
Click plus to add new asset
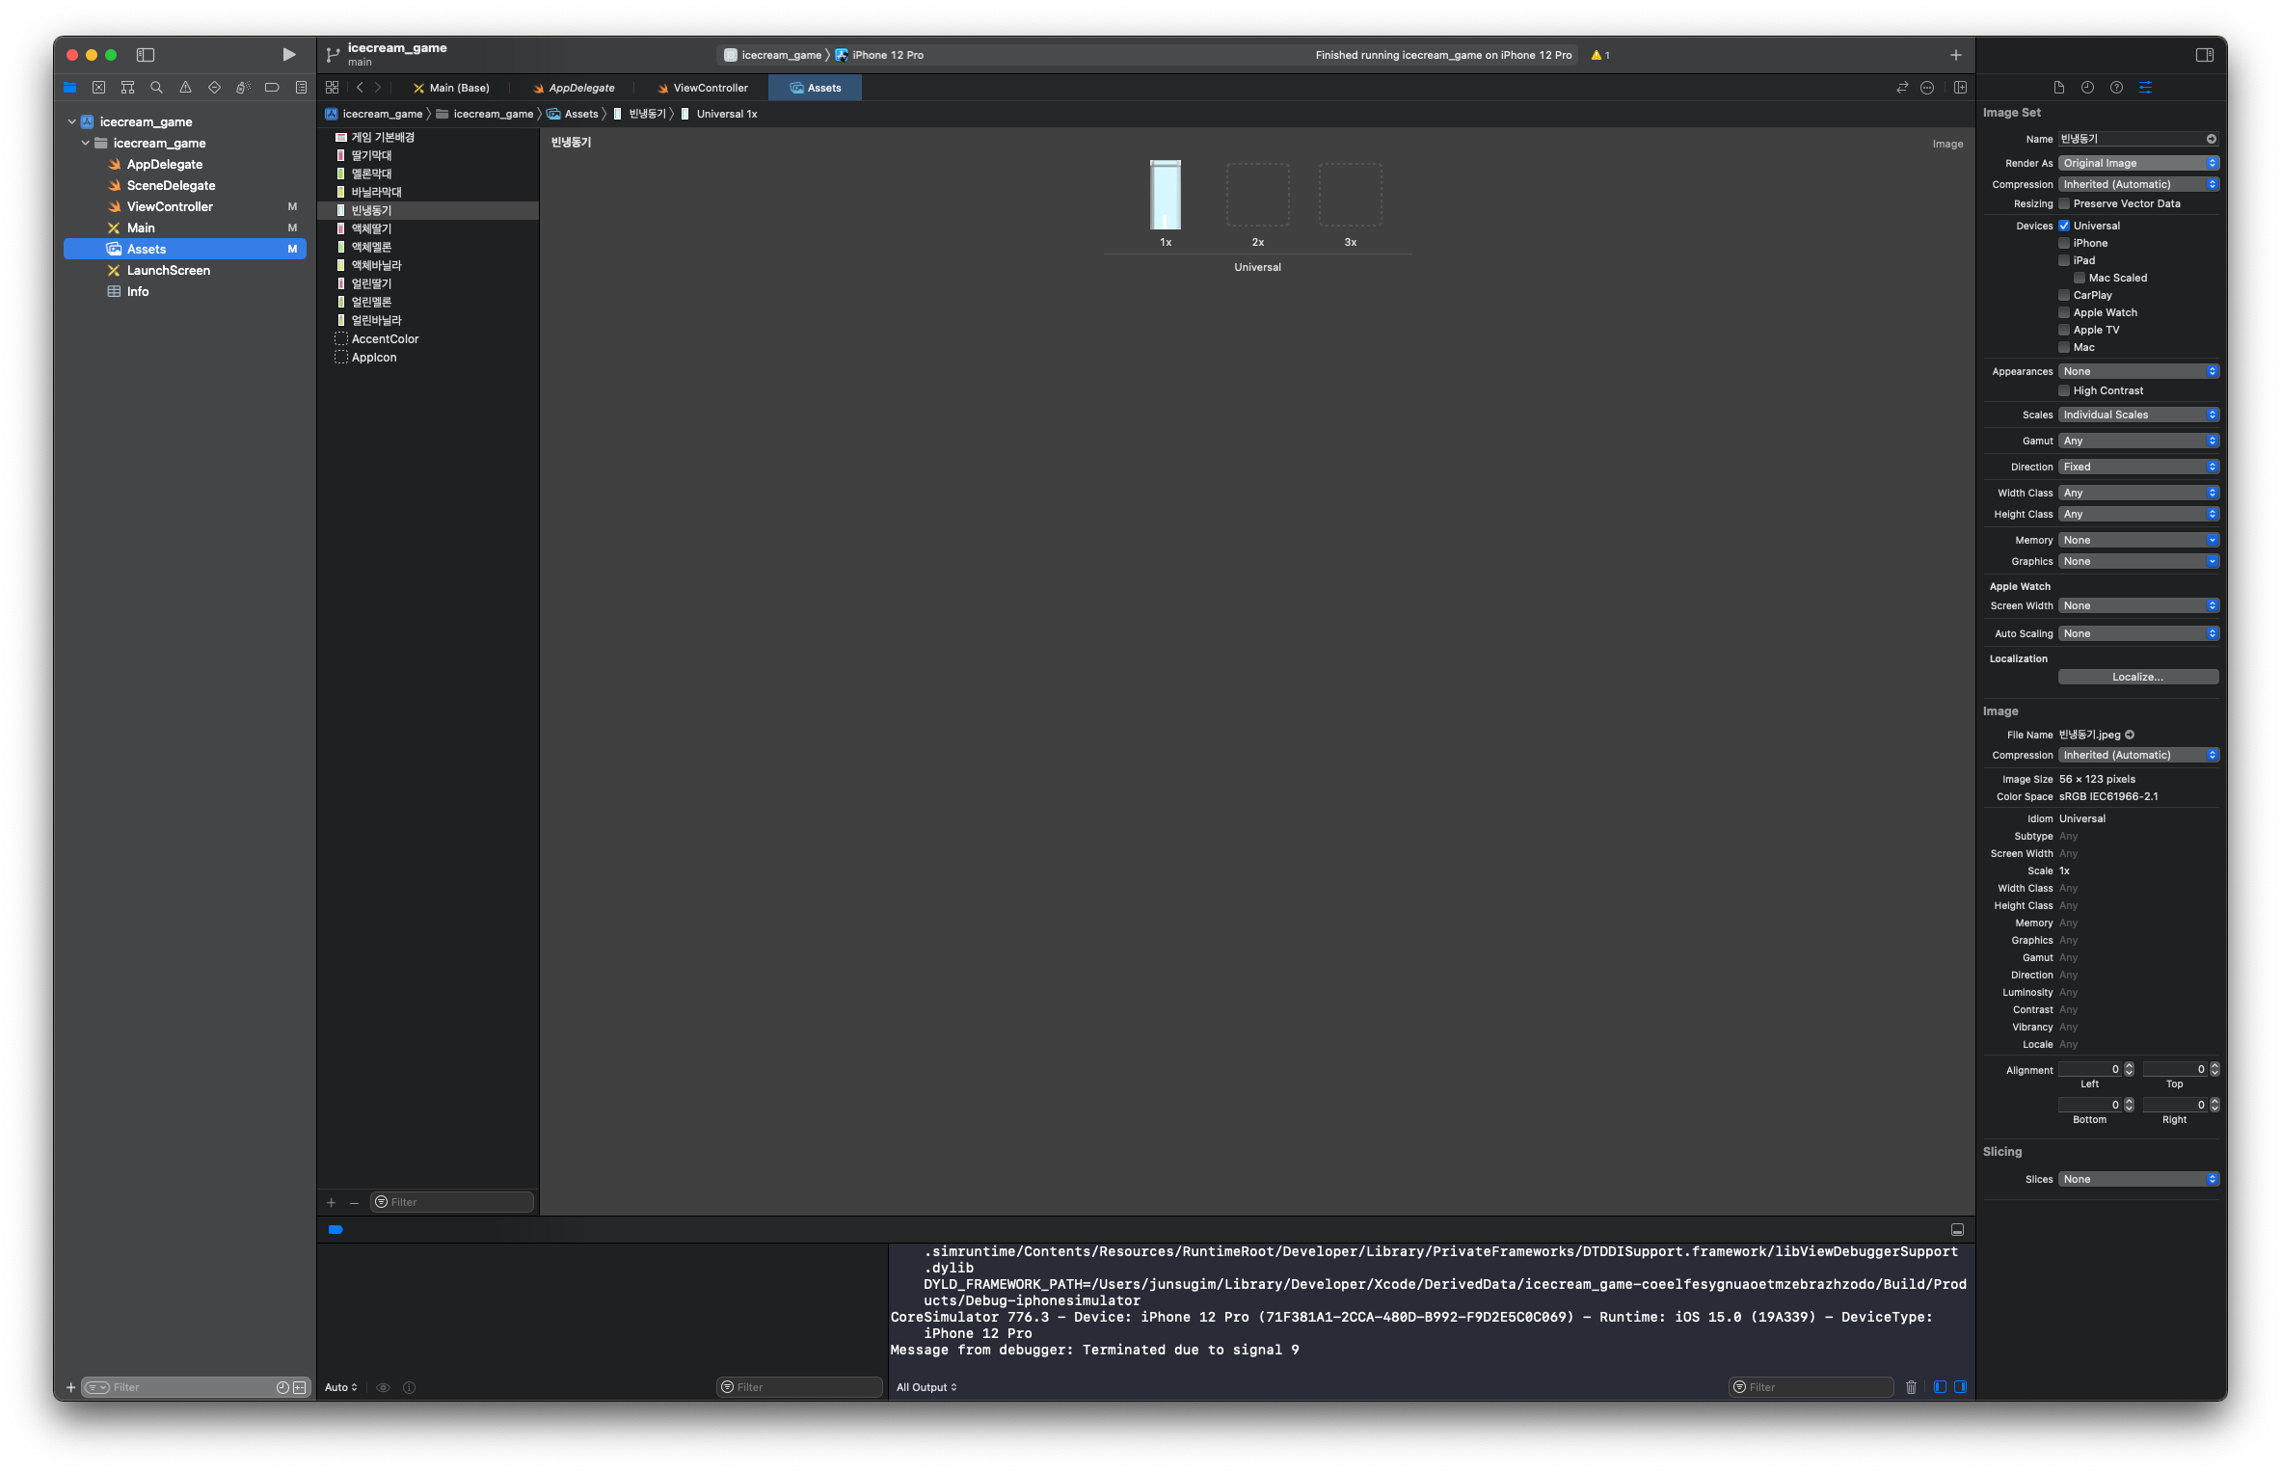point(331,1202)
